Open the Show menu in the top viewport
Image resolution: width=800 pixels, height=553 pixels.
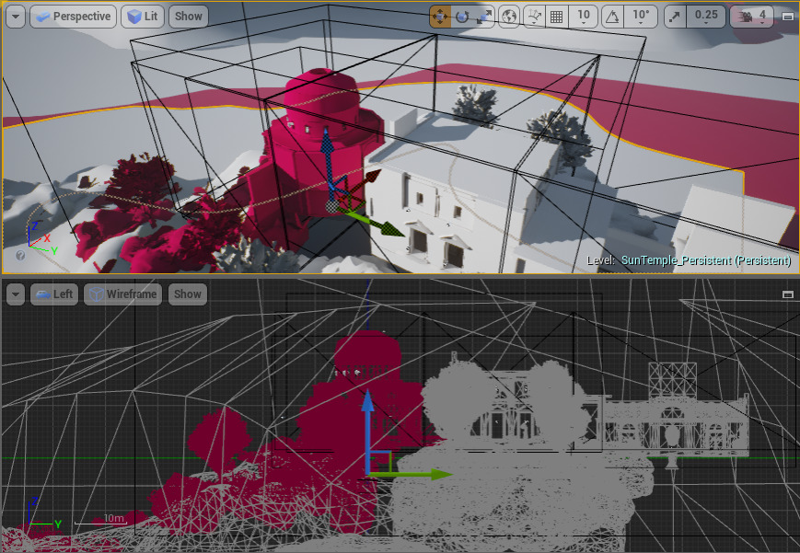(x=188, y=15)
